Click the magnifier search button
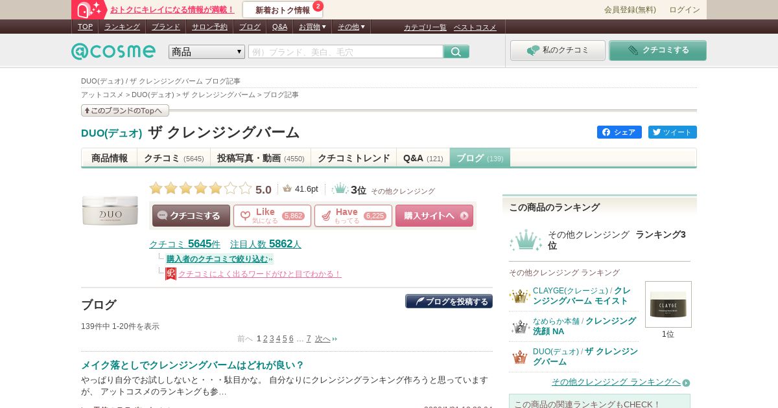Screen dimensions: 778x408 (456, 52)
